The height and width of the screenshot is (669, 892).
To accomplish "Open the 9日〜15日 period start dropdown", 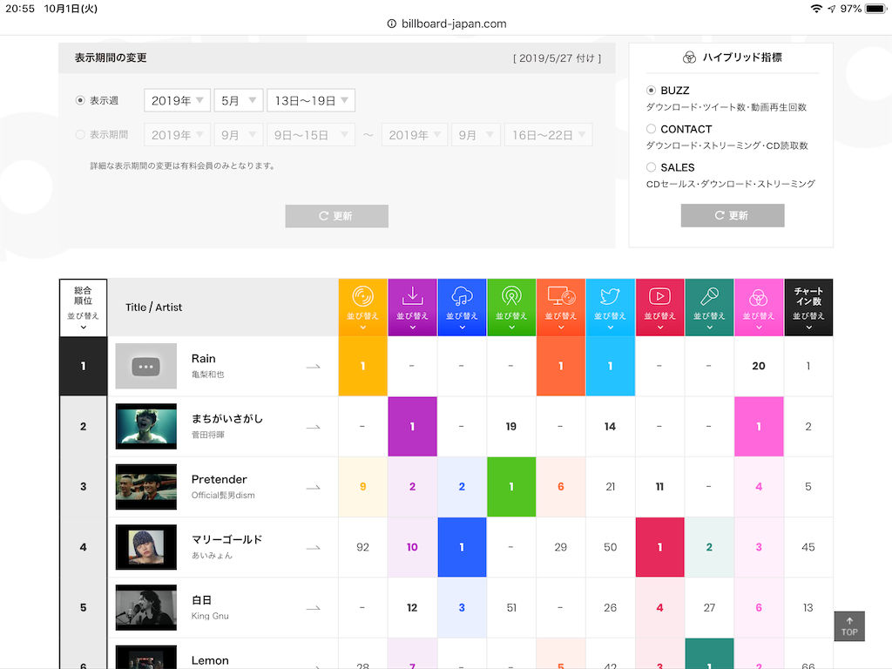I will (311, 135).
